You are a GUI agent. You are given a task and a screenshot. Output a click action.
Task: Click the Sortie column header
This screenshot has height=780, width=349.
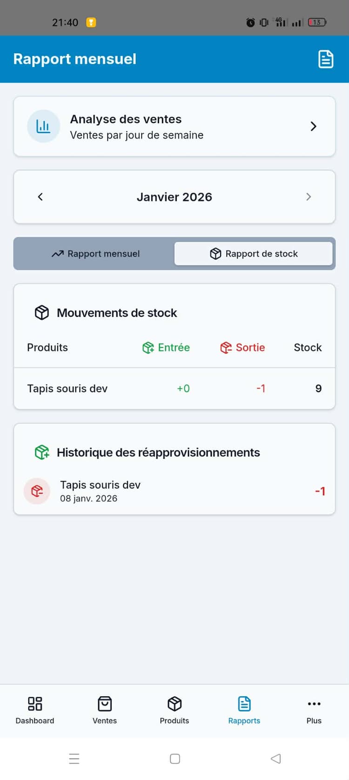(x=242, y=347)
